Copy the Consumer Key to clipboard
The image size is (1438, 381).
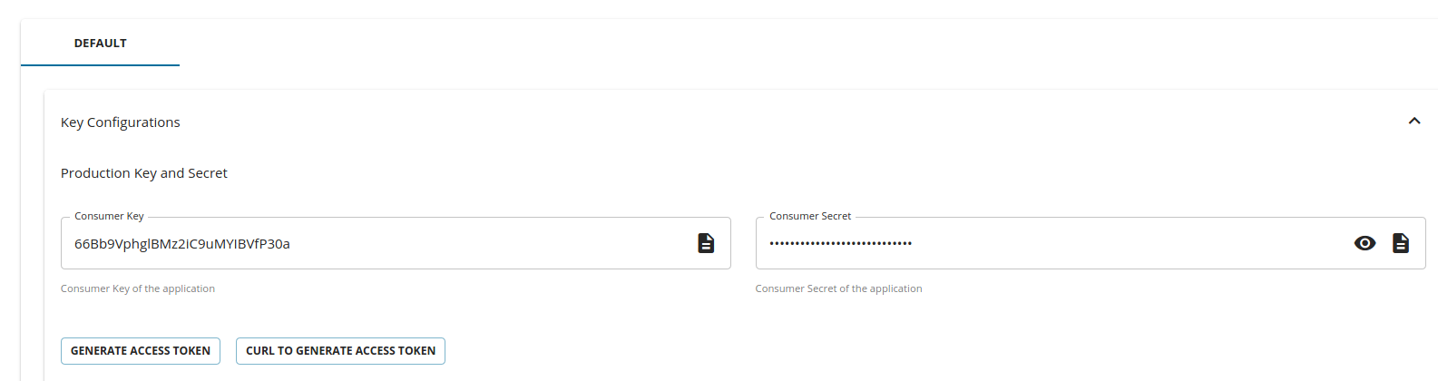click(706, 243)
